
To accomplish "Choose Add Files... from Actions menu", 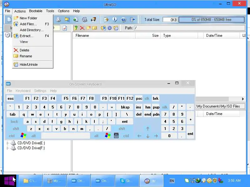I will point(33,24).
